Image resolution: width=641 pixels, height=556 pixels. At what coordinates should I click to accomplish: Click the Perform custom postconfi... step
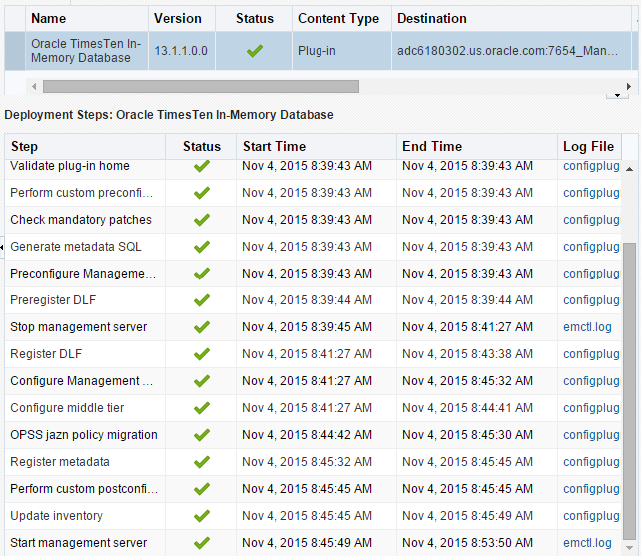tap(84, 489)
